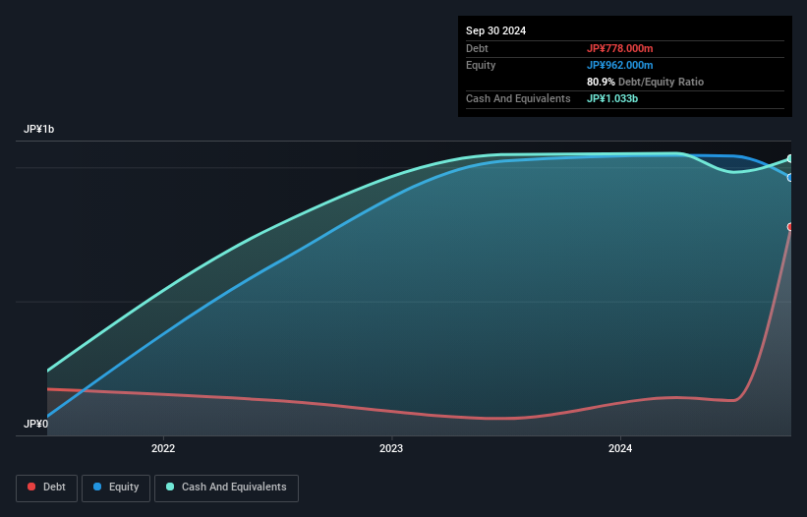Image resolution: width=807 pixels, height=517 pixels.
Task: Select the blue Equity data point marker
Action: [790, 178]
